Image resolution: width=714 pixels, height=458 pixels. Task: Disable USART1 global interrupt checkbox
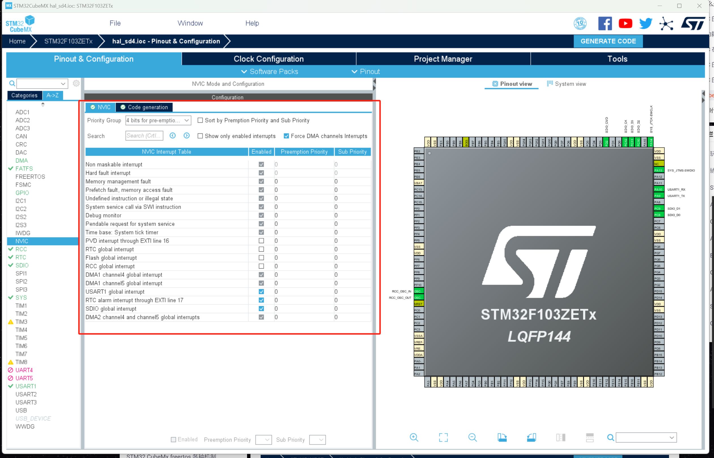click(x=261, y=291)
